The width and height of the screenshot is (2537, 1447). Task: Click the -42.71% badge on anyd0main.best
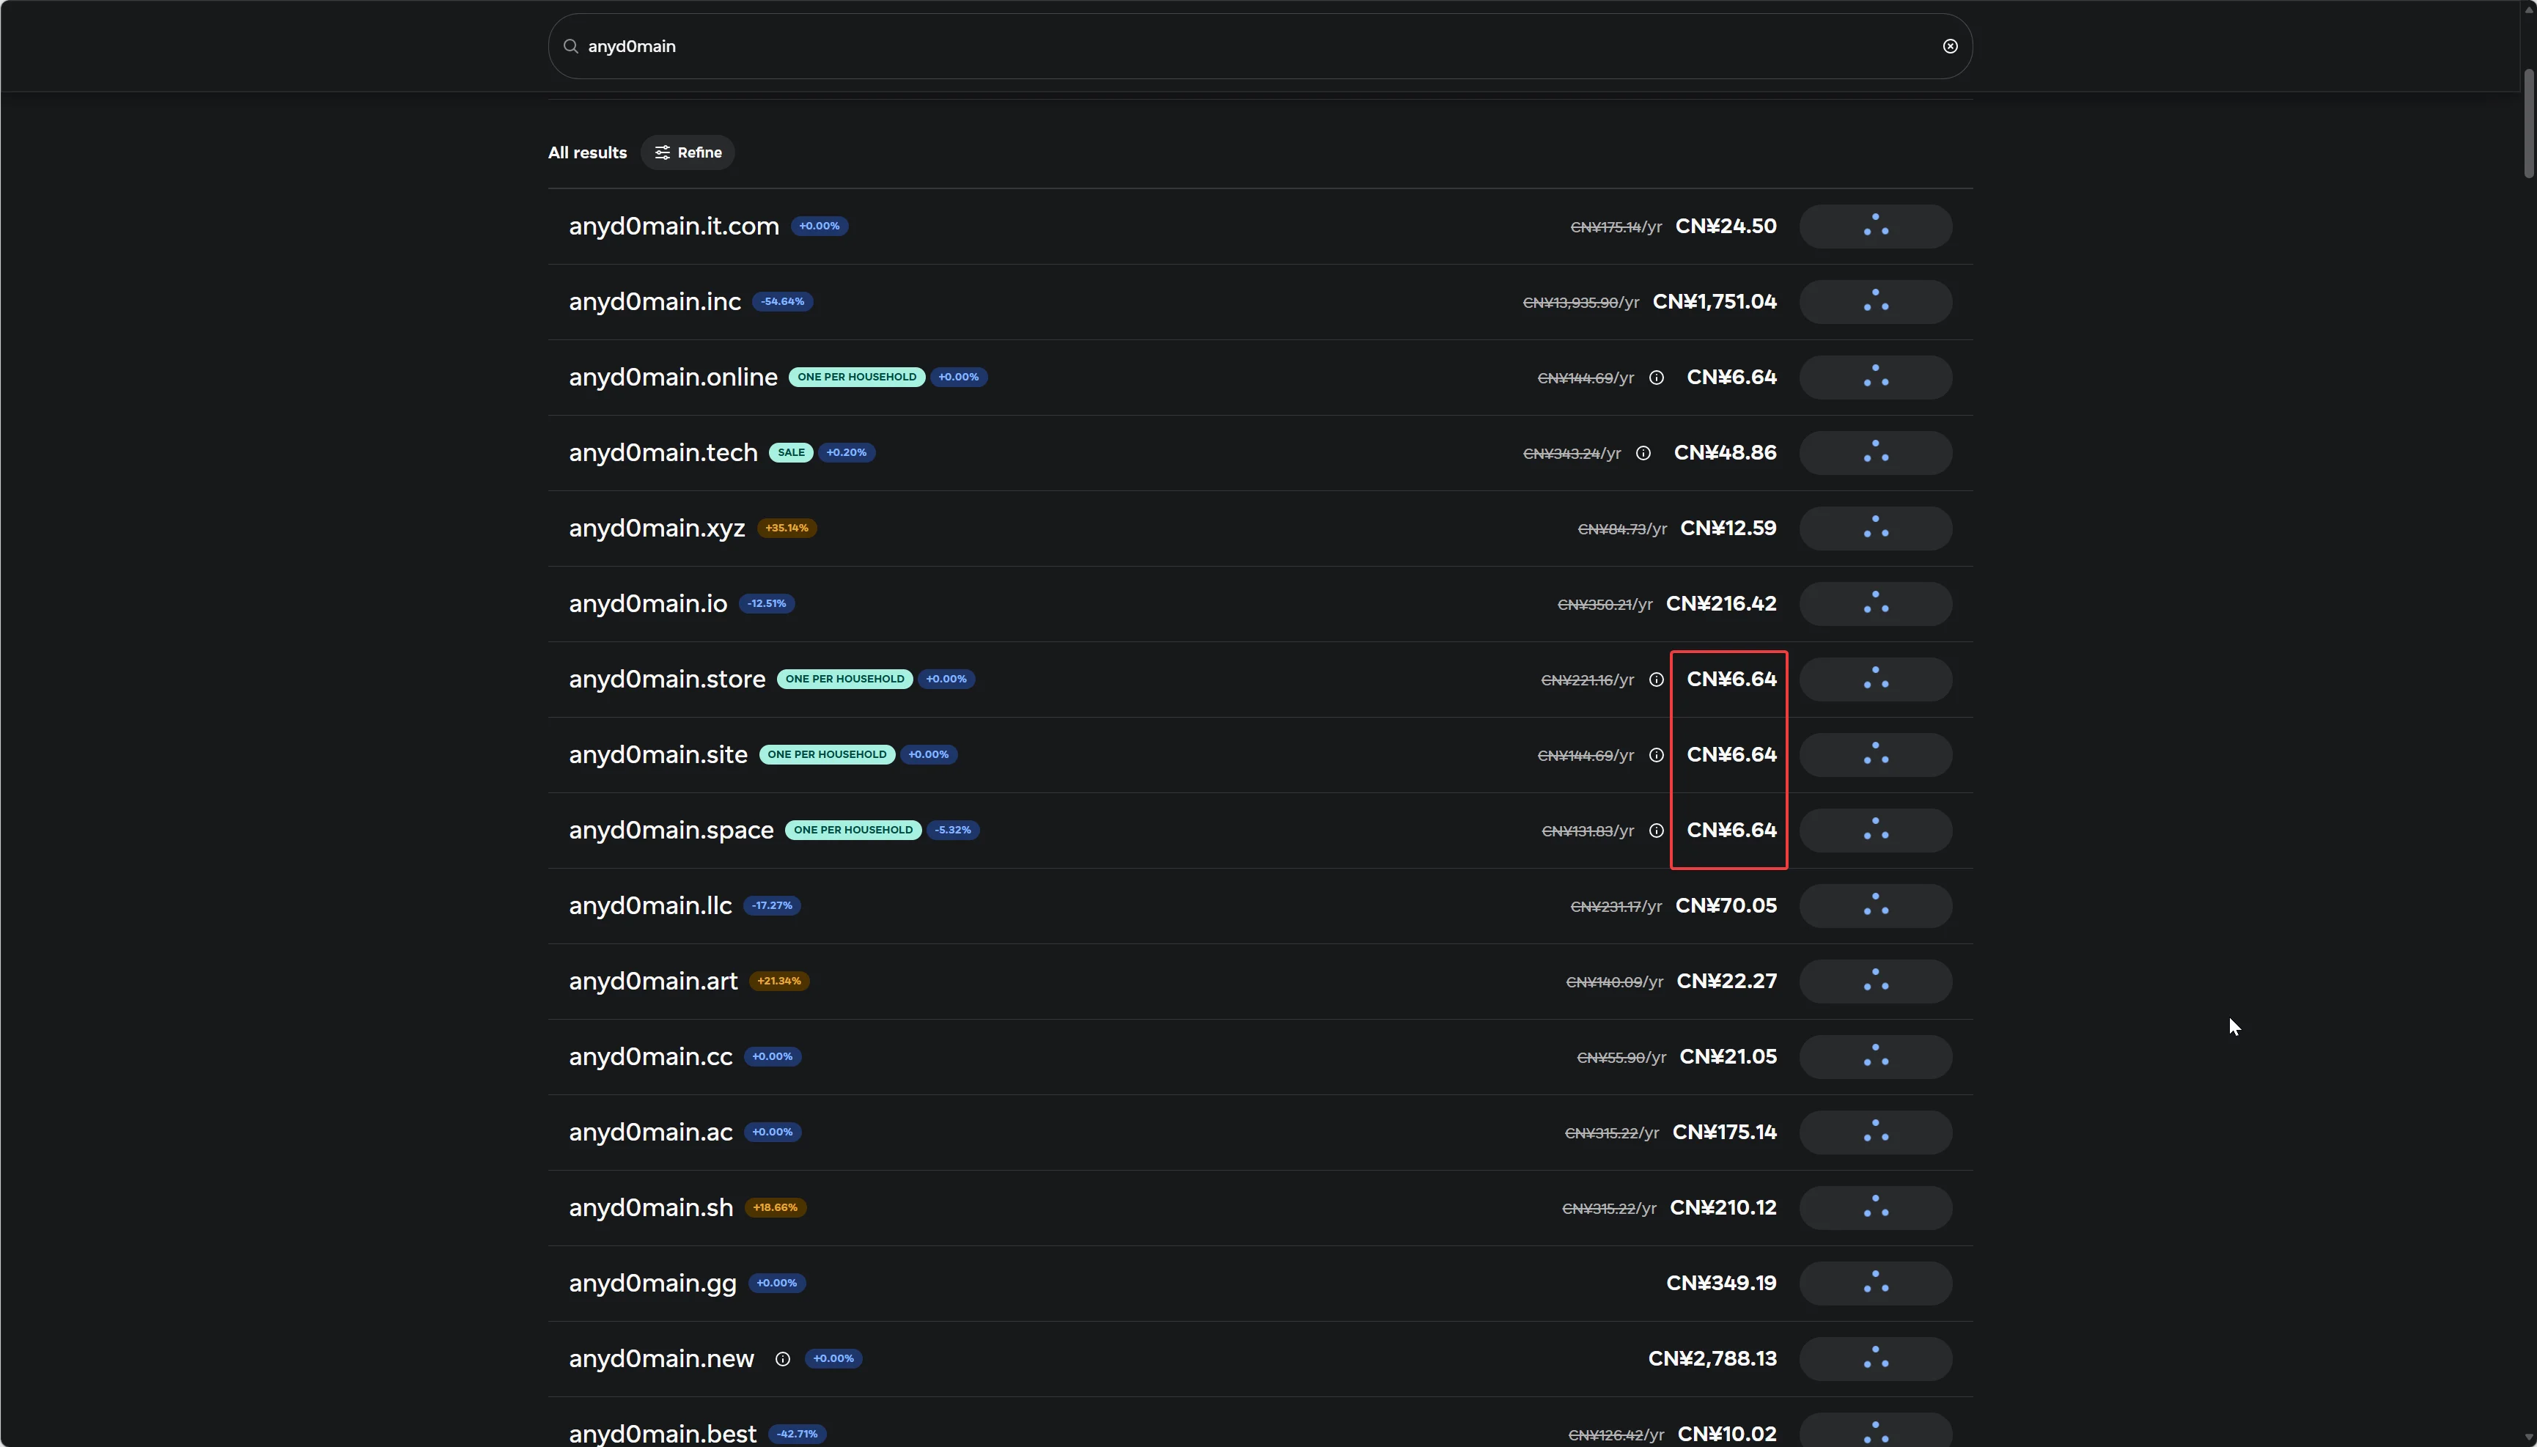[797, 1435]
